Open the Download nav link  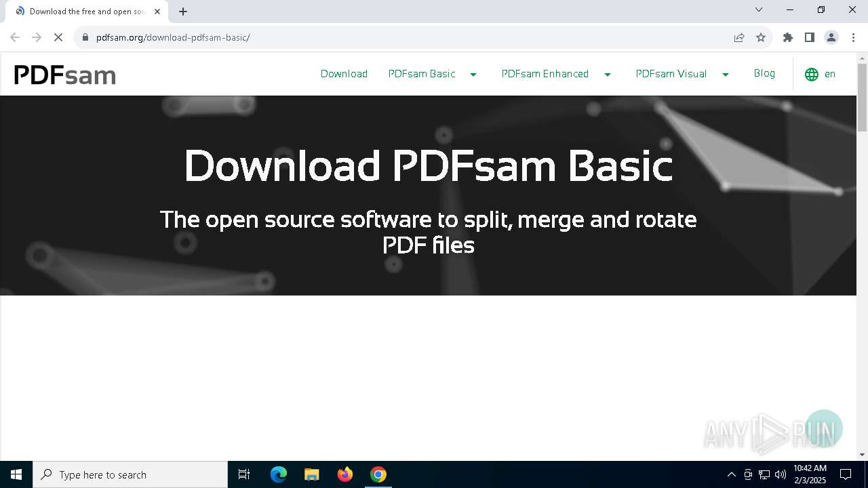pyautogui.click(x=344, y=74)
